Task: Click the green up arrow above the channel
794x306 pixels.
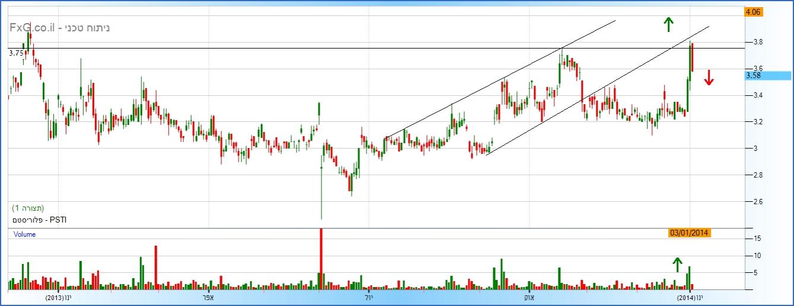Action: [x=668, y=24]
